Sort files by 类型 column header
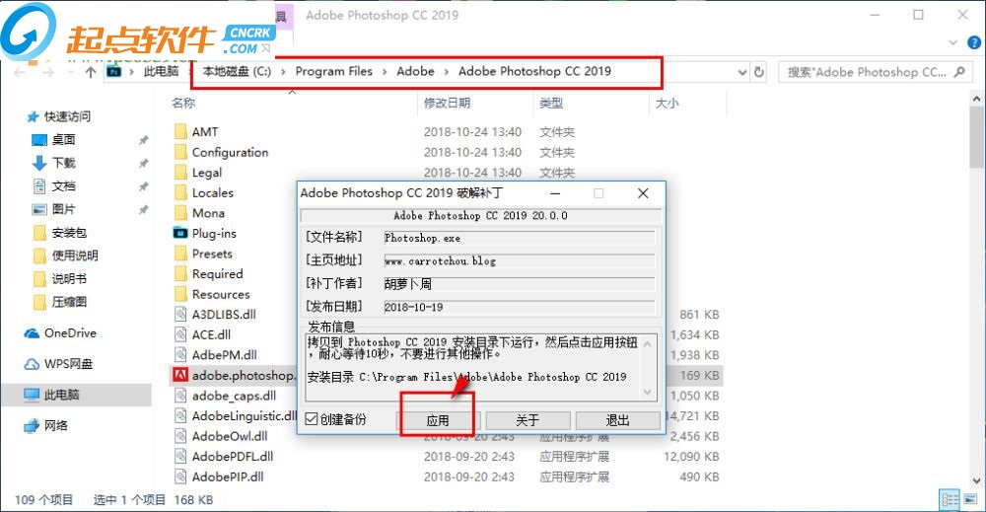986x512 pixels. [551, 104]
